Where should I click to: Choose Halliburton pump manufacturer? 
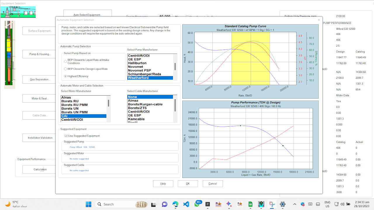pos(150,63)
